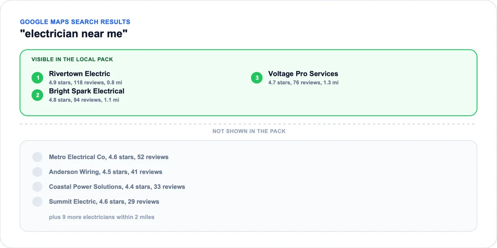Click the green number 2 rank badge
This screenshot has width=497, height=248.
[x=37, y=95]
